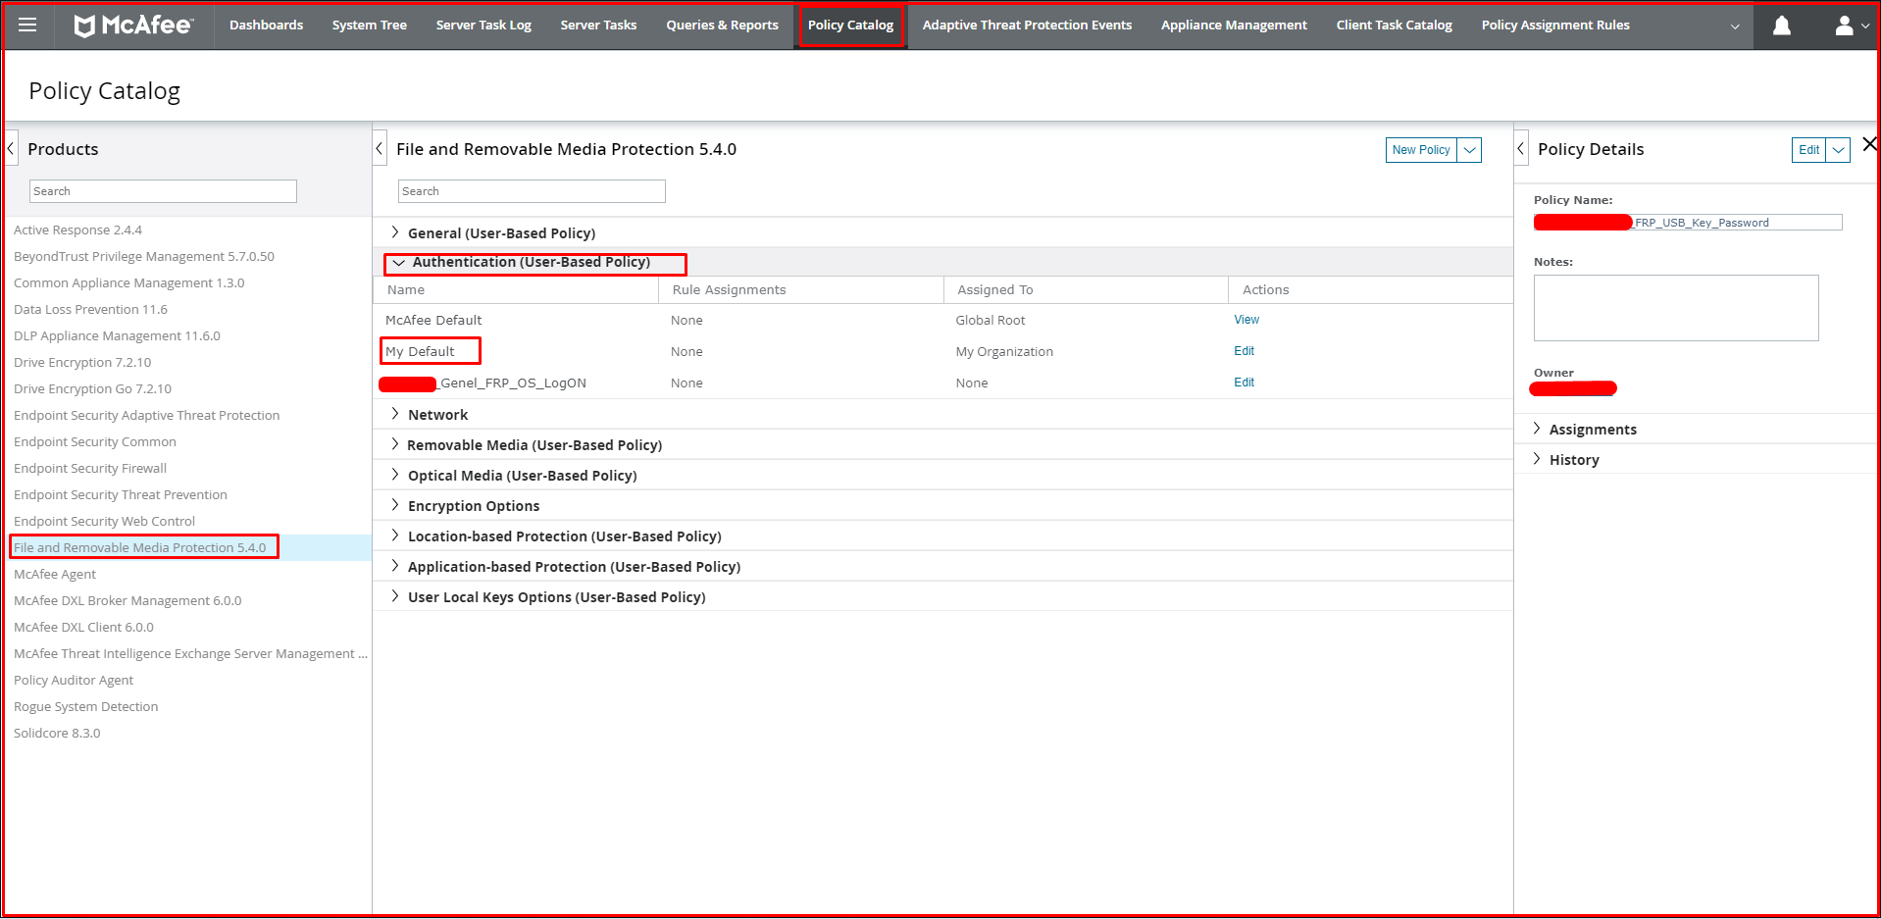Select Common Appliance Management 1.3.0
Viewport: 1881px width, 919px height.
[129, 282]
